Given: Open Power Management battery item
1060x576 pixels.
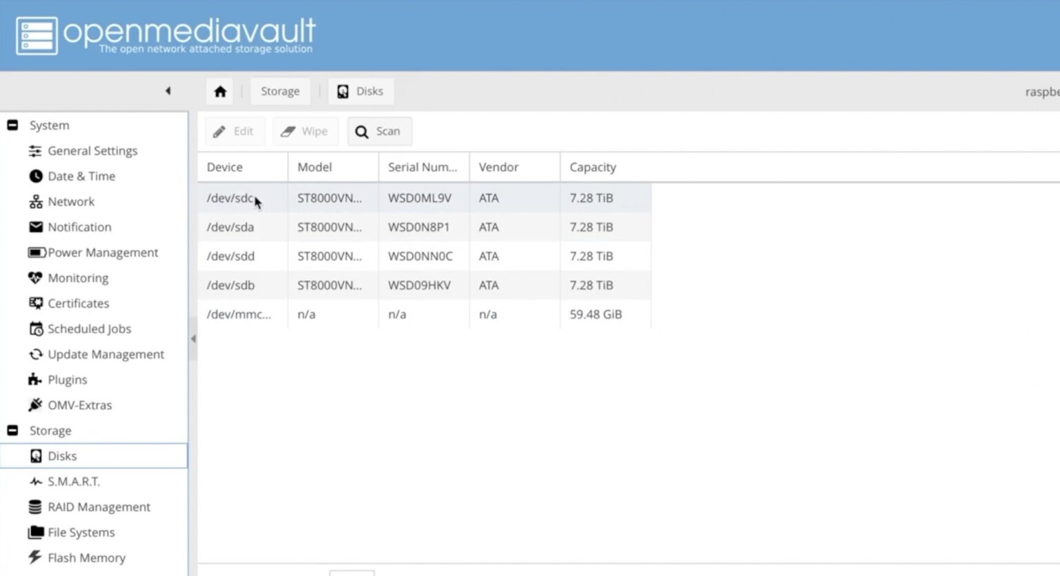Looking at the screenshot, I should 102,252.
